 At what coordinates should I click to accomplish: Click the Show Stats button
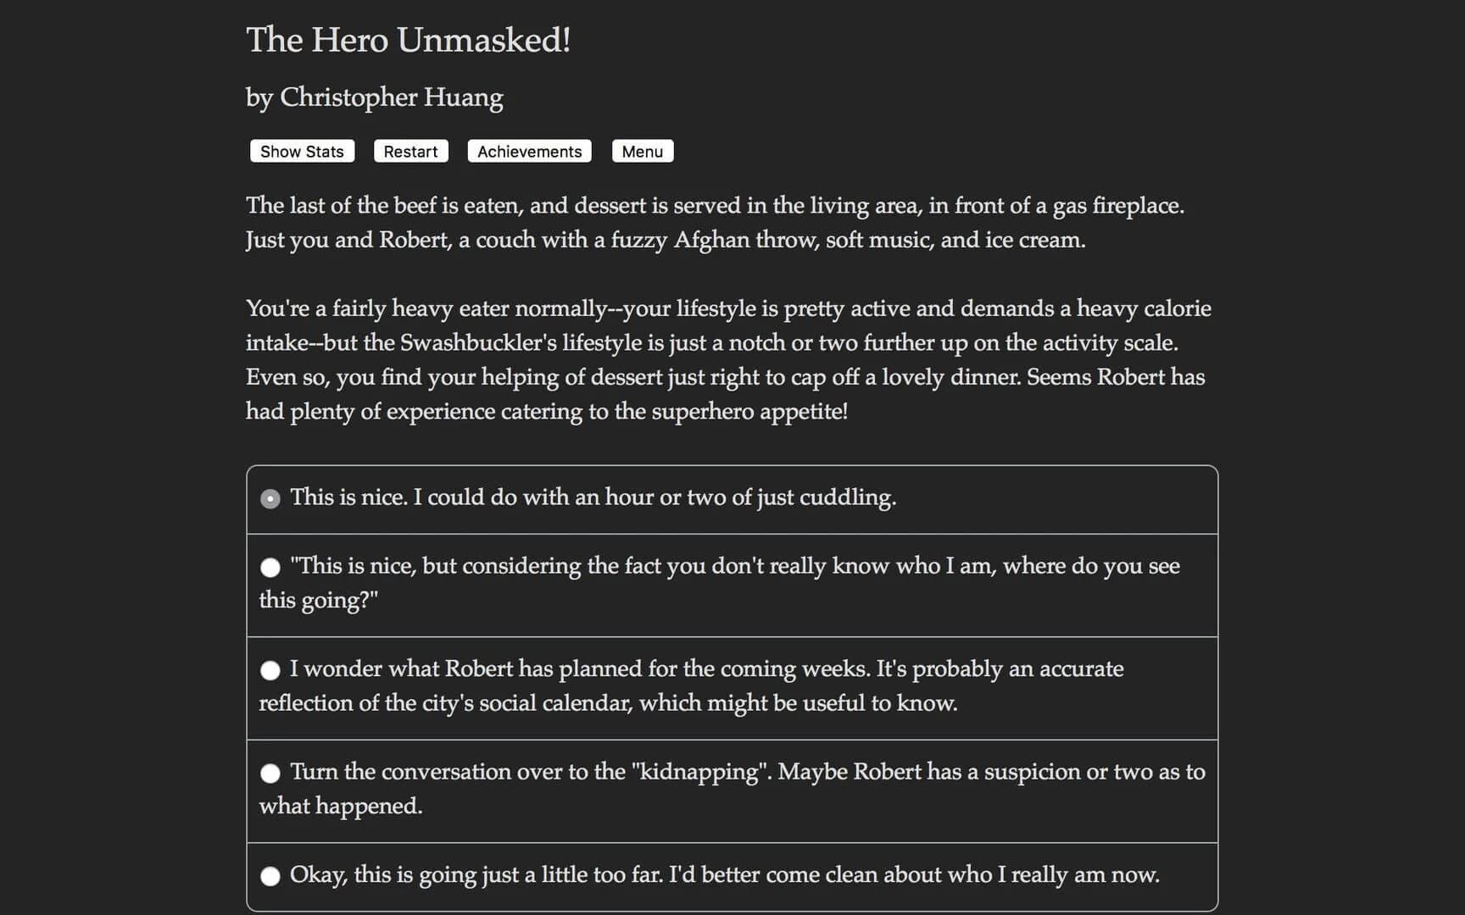[x=301, y=151]
